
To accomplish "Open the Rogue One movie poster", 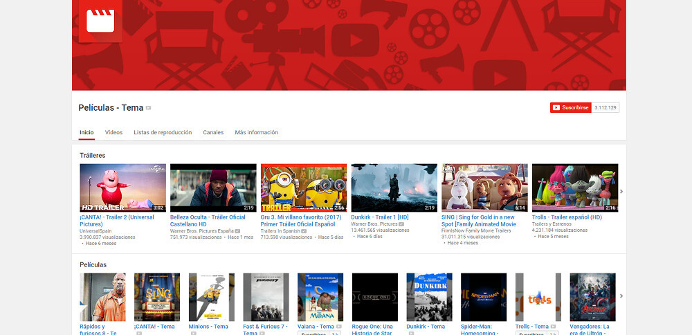I will [375, 297].
